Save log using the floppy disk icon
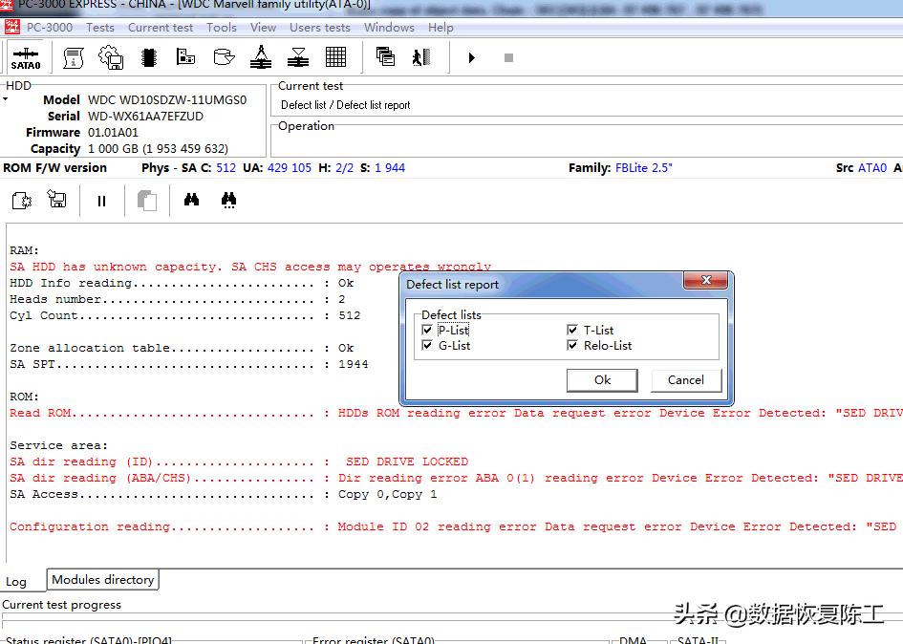 57,201
